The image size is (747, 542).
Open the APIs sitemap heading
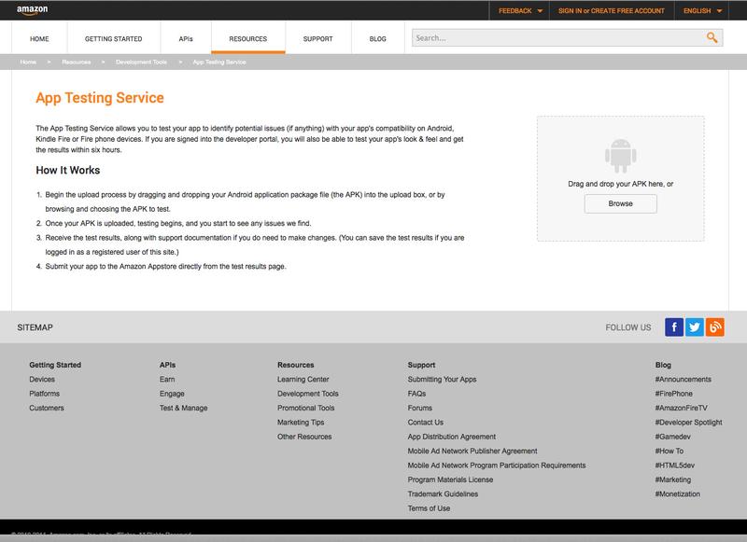pyautogui.click(x=168, y=365)
